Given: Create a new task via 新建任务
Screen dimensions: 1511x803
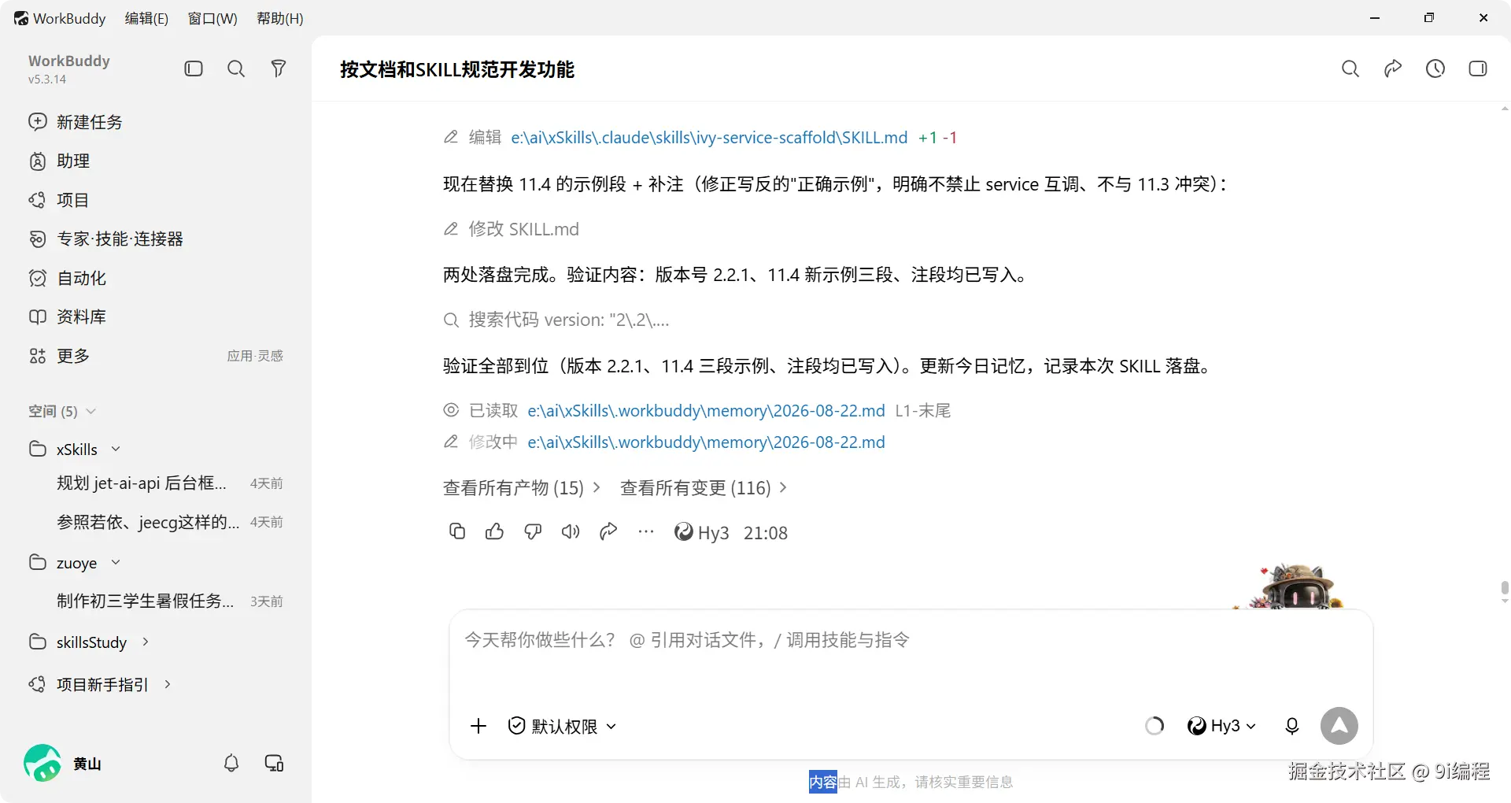Looking at the screenshot, I should pyautogui.click(x=76, y=122).
